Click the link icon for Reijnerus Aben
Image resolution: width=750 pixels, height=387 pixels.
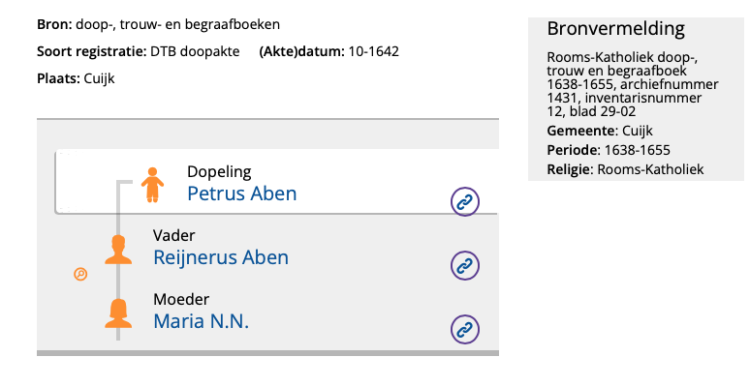(465, 264)
